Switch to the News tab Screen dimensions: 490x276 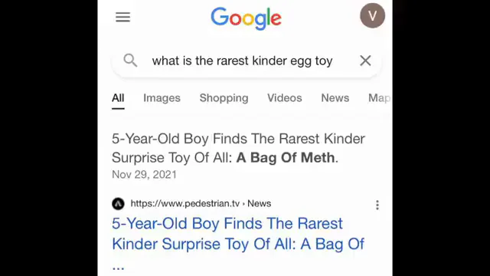335,98
